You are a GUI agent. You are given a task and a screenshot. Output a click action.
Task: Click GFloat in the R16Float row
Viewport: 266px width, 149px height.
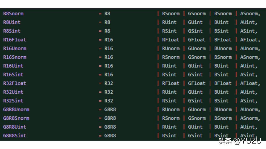coord(197,40)
